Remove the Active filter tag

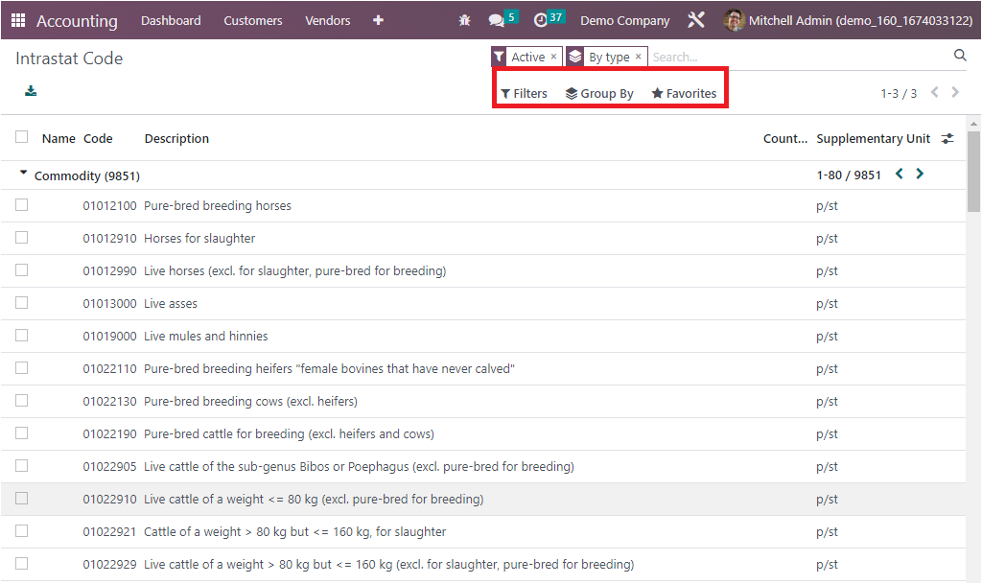(553, 57)
